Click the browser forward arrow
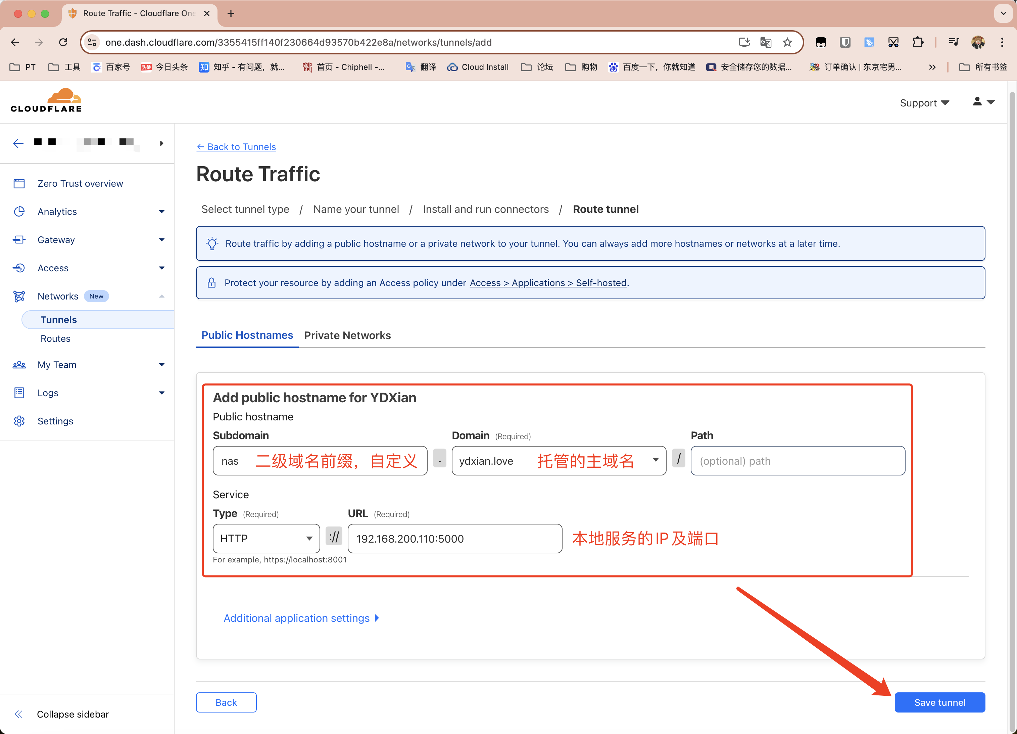Screen dimensions: 1017x734 (x=39, y=42)
